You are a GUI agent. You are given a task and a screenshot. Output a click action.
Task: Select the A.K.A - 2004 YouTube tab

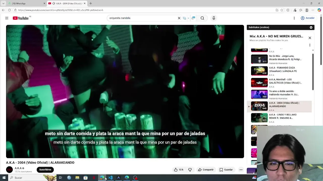tap(67, 4)
